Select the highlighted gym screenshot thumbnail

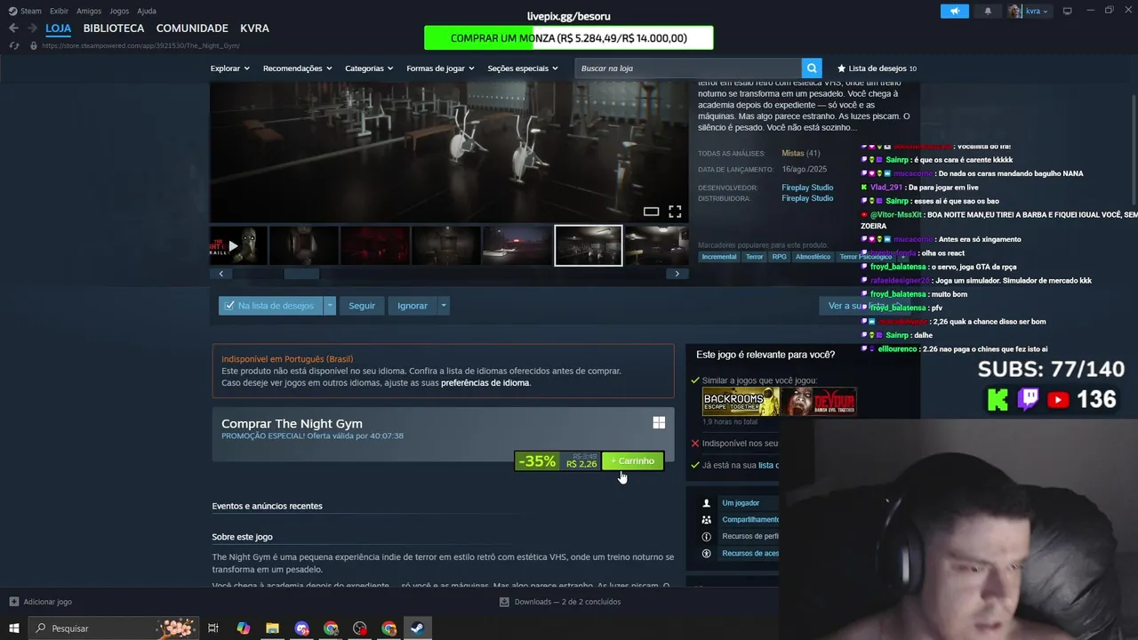click(x=589, y=246)
